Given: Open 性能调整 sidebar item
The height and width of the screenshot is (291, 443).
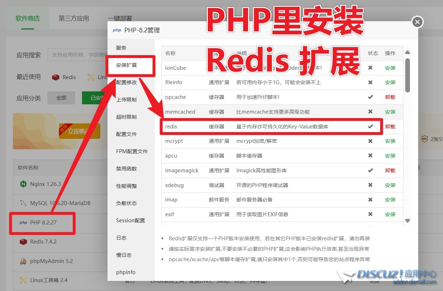Looking at the screenshot, I should pyautogui.click(x=126, y=186).
